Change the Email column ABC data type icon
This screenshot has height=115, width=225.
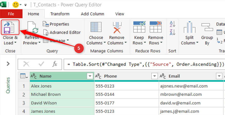tap(163, 76)
